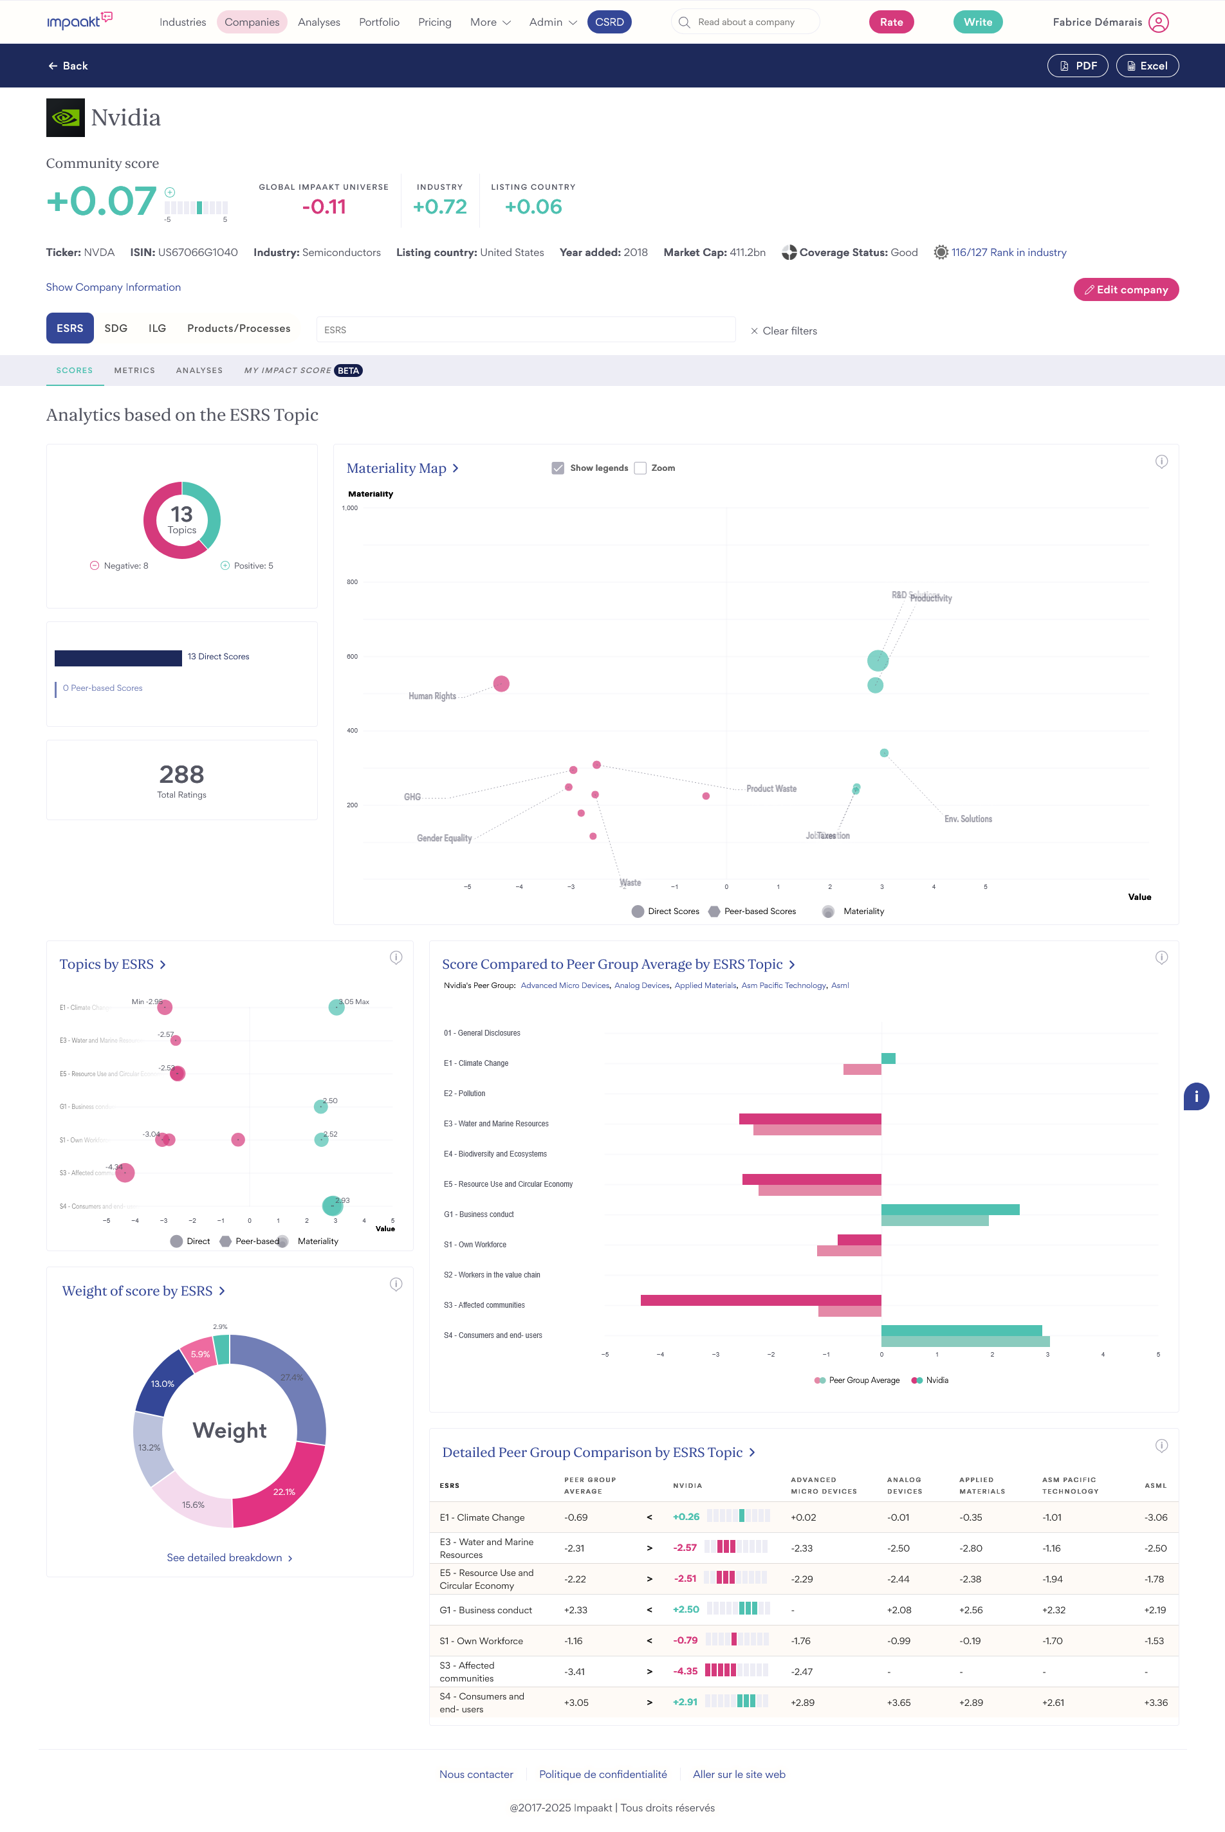The height and width of the screenshot is (1832, 1225).
Task: Select the SDG framework tab
Action: pyautogui.click(x=116, y=329)
